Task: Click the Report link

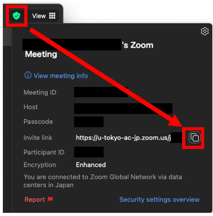Action: [35, 200]
